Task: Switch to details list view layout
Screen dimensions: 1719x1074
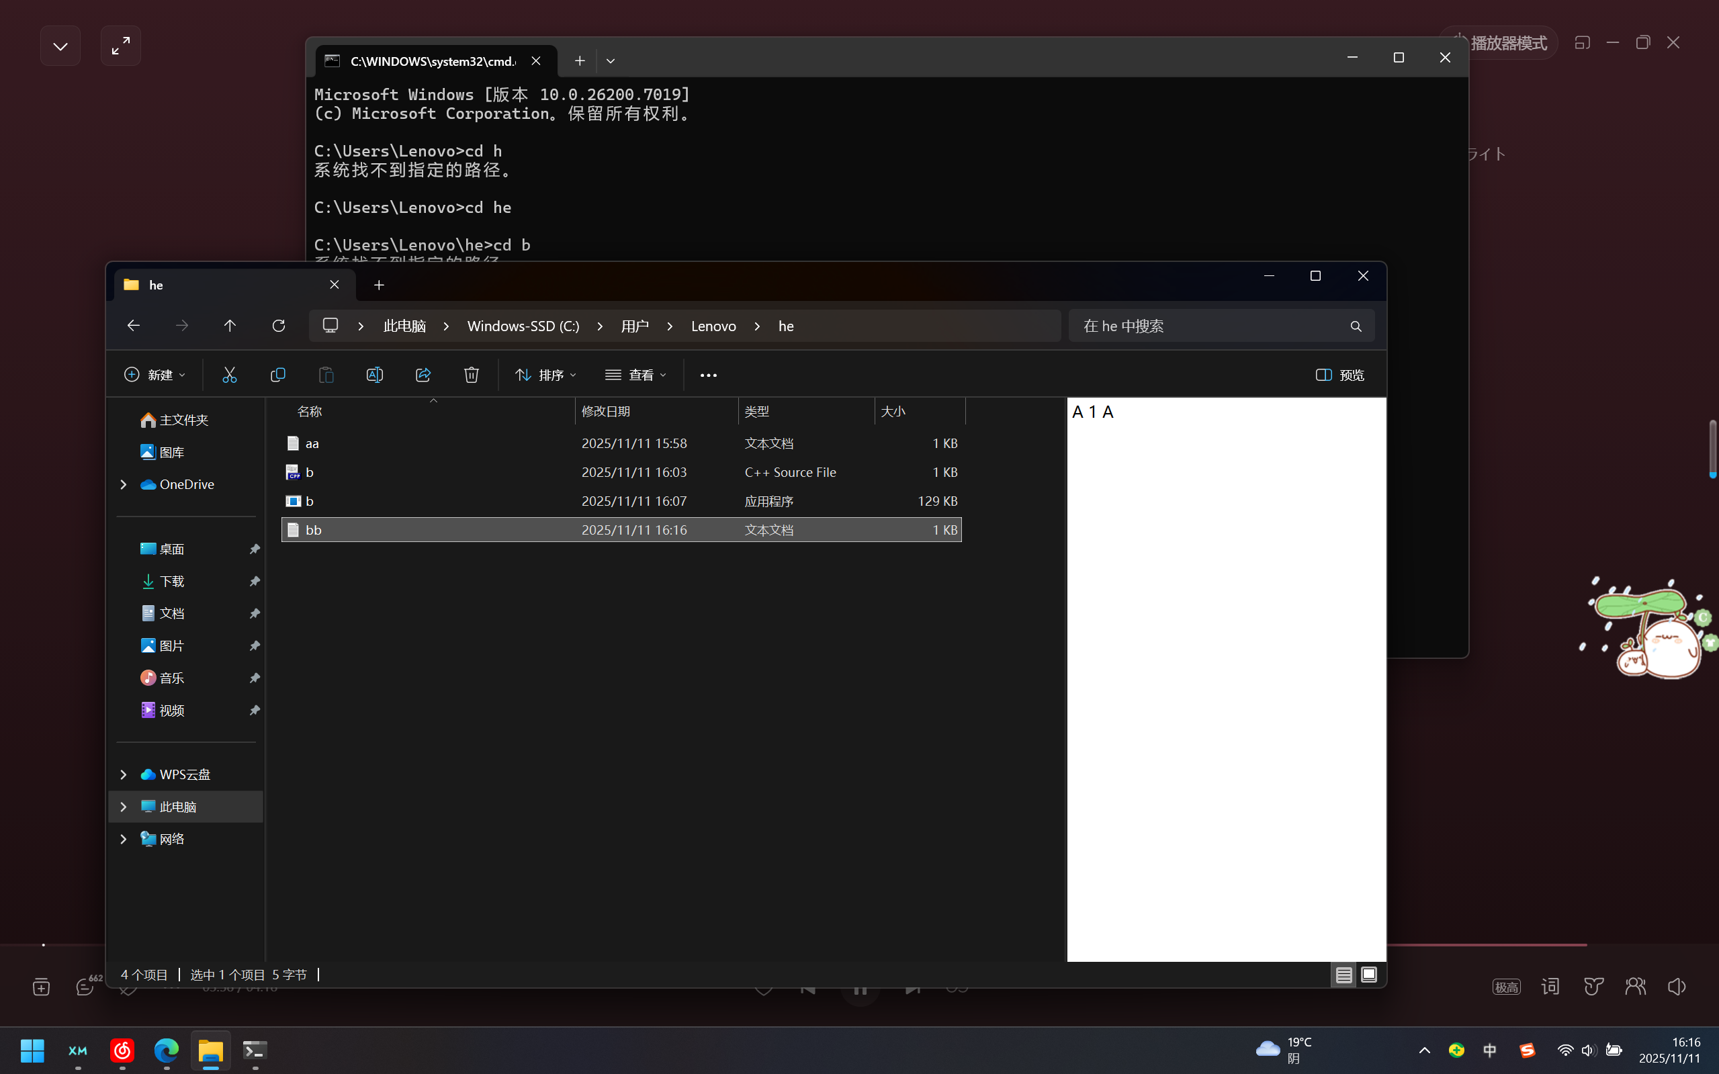Action: click(1343, 975)
